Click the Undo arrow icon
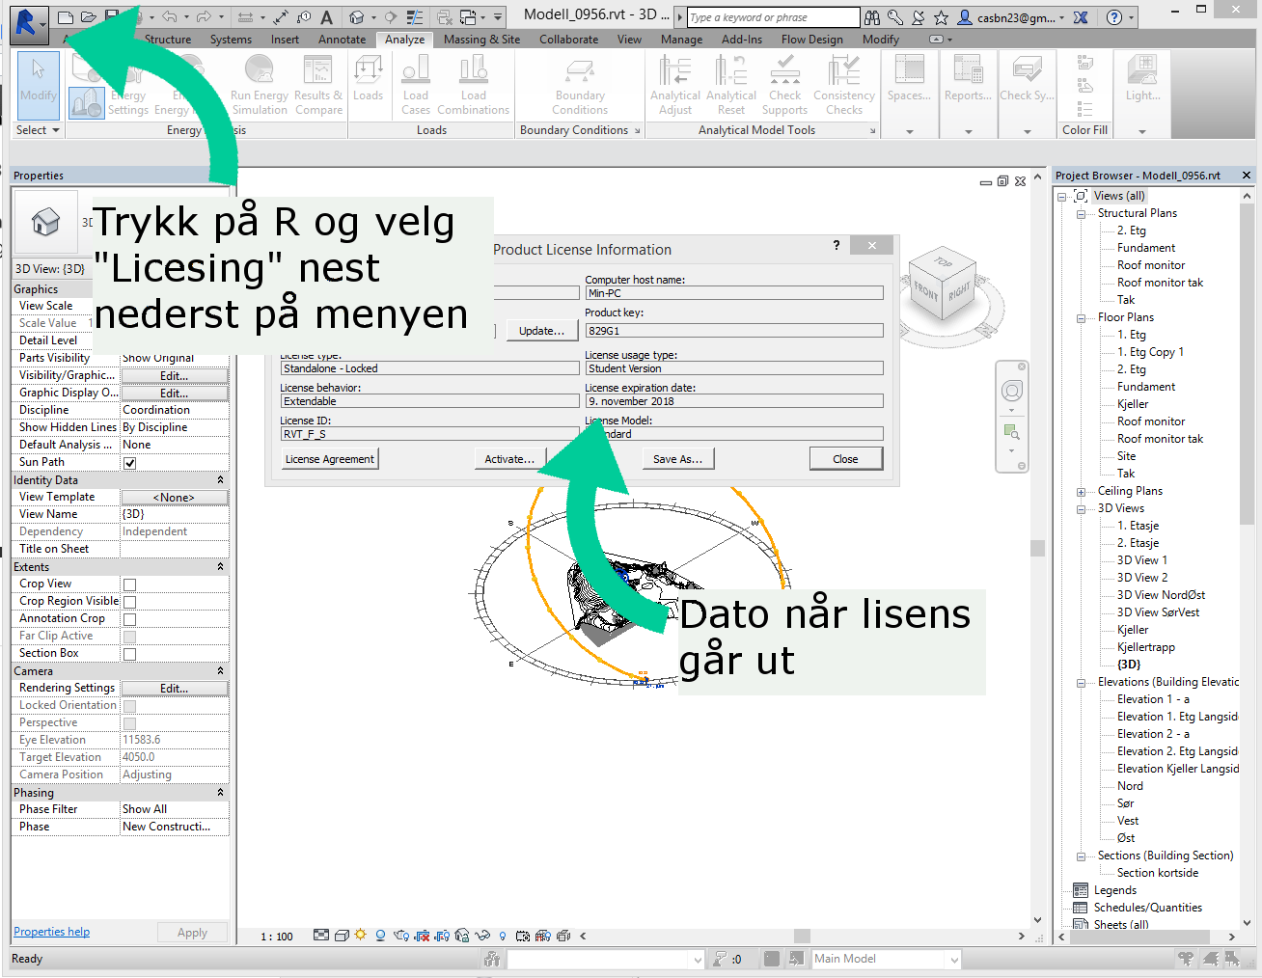1262x978 pixels. pos(170,17)
